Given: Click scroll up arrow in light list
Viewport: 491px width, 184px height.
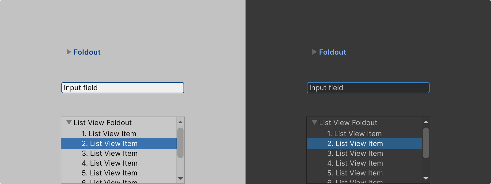Looking at the screenshot, I should [x=180, y=122].
